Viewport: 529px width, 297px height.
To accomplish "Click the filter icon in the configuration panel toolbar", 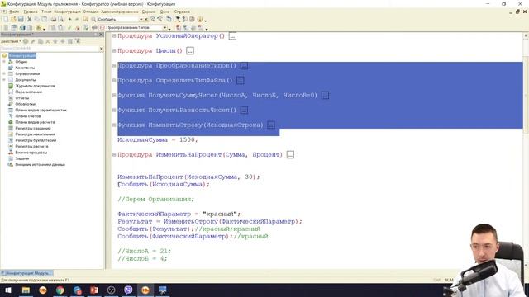I will pyautogui.click(x=78, y=41).
